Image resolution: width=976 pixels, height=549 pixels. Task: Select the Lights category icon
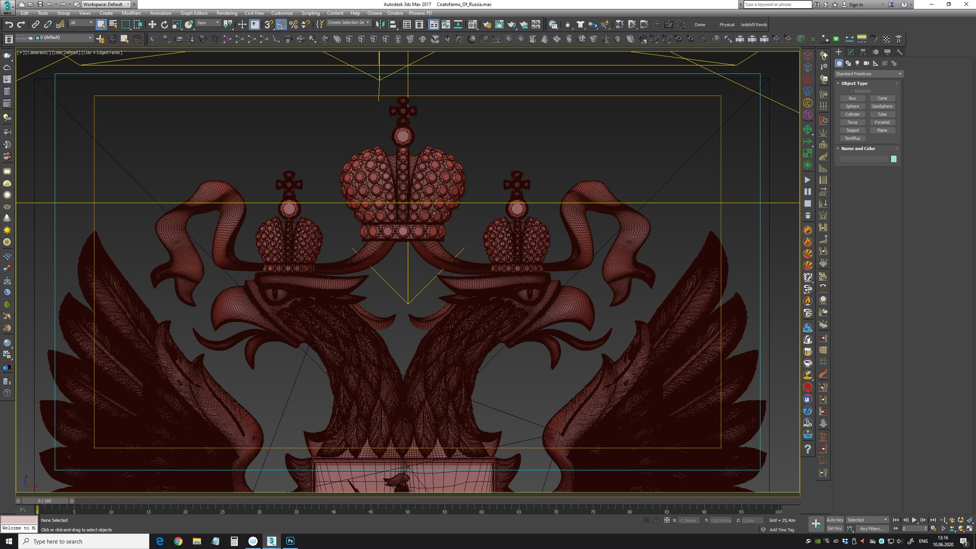pos(857,64)
